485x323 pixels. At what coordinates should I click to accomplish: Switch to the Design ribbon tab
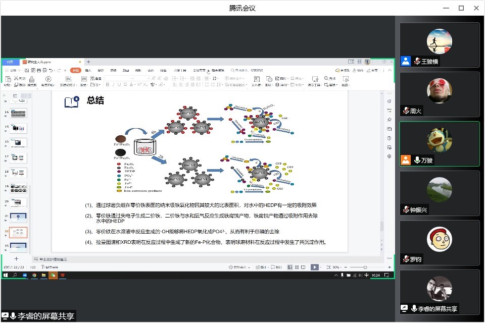click(x=101, y=70)
